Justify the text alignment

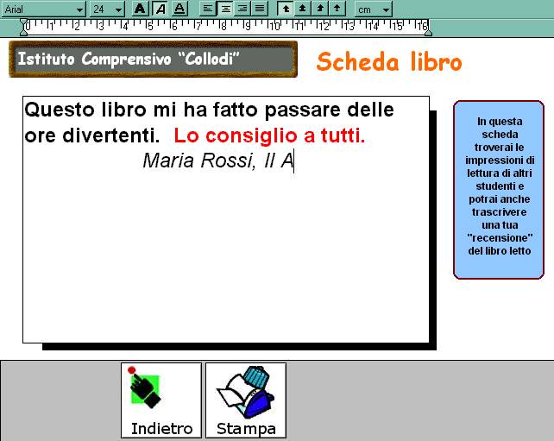pyautogui.click(x=260, y=9)
